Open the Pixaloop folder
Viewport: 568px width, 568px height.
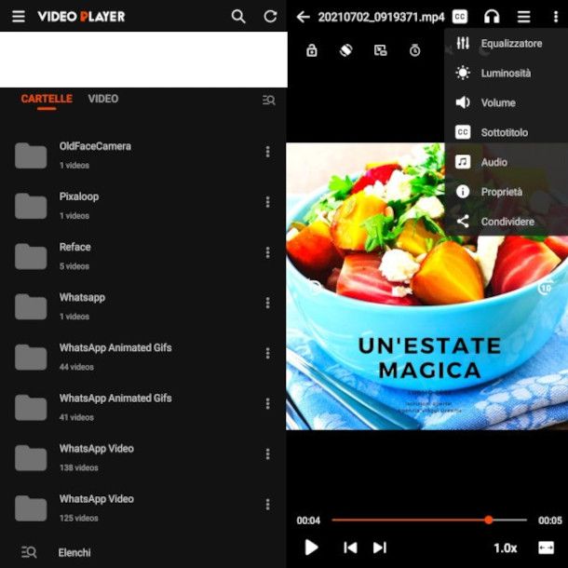(143, 206)
